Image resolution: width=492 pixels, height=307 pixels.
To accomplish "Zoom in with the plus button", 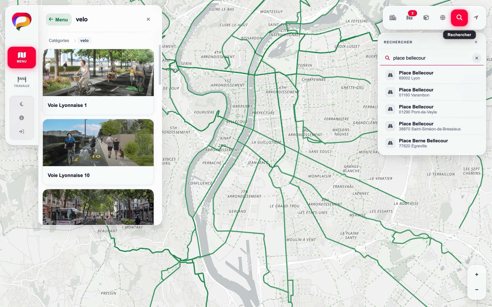I will pyautogui.click(x=477, y=275).
